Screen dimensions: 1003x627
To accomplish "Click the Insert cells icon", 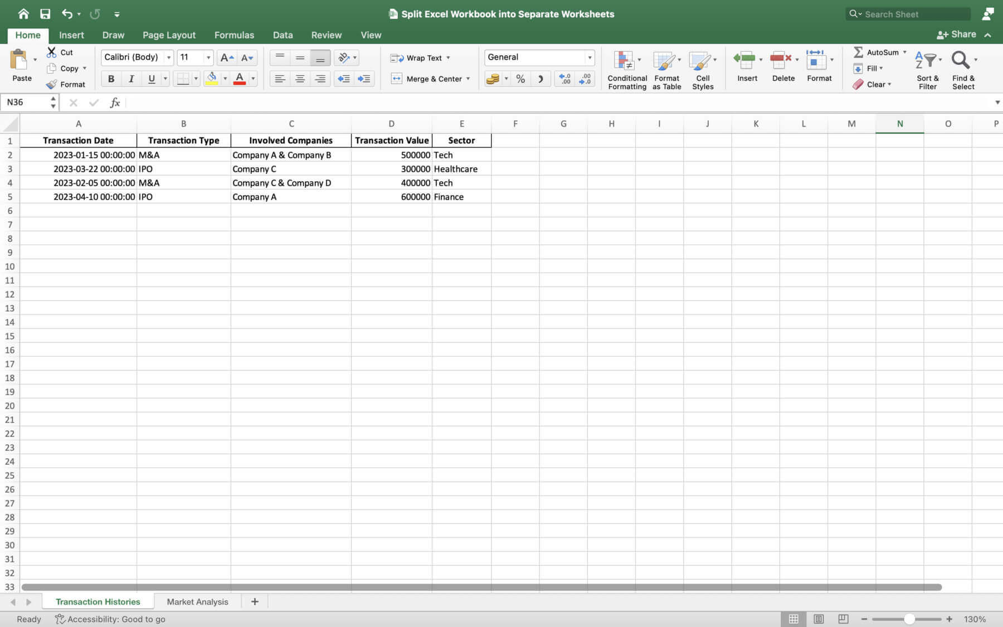I will (744, 59).
